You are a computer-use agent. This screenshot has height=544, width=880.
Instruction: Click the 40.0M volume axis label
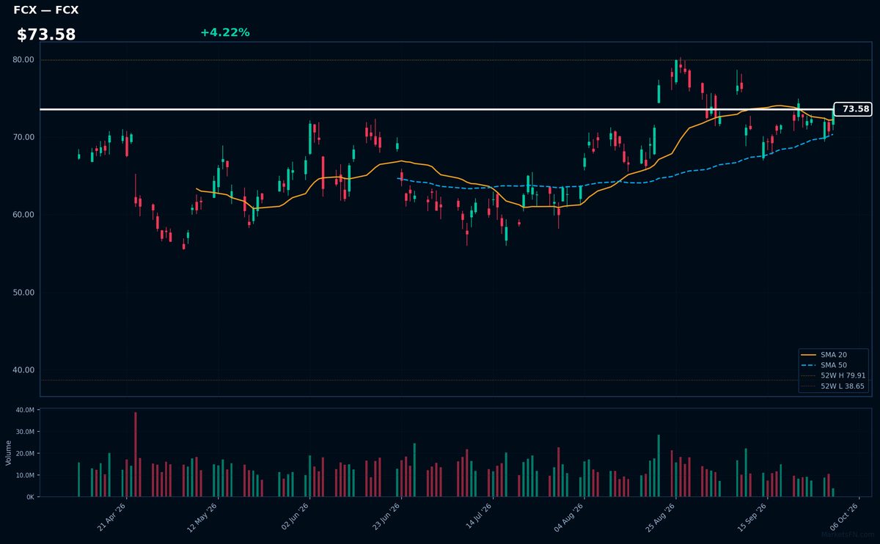(25, 410)
